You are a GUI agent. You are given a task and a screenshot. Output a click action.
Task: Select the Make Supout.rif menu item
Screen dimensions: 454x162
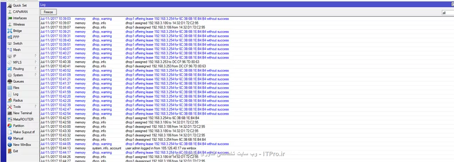24,132
